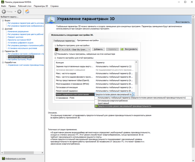This screenshot has width=195, height=162.
Task: Click the settings list vertical scrollbar
Action: click(136, 76)
